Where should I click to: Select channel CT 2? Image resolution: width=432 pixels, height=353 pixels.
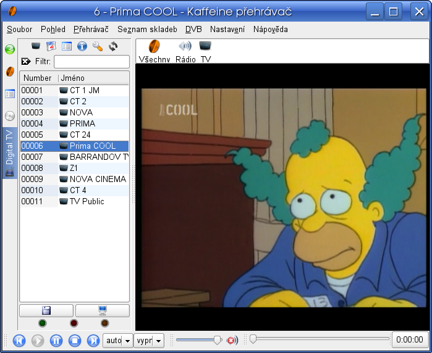click(x=74, y=102)
